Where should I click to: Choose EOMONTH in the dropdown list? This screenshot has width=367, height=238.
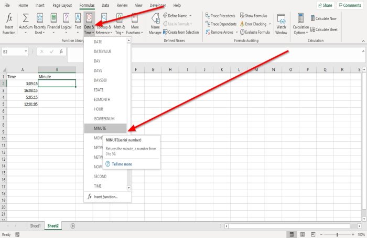[x=105, y=99]
